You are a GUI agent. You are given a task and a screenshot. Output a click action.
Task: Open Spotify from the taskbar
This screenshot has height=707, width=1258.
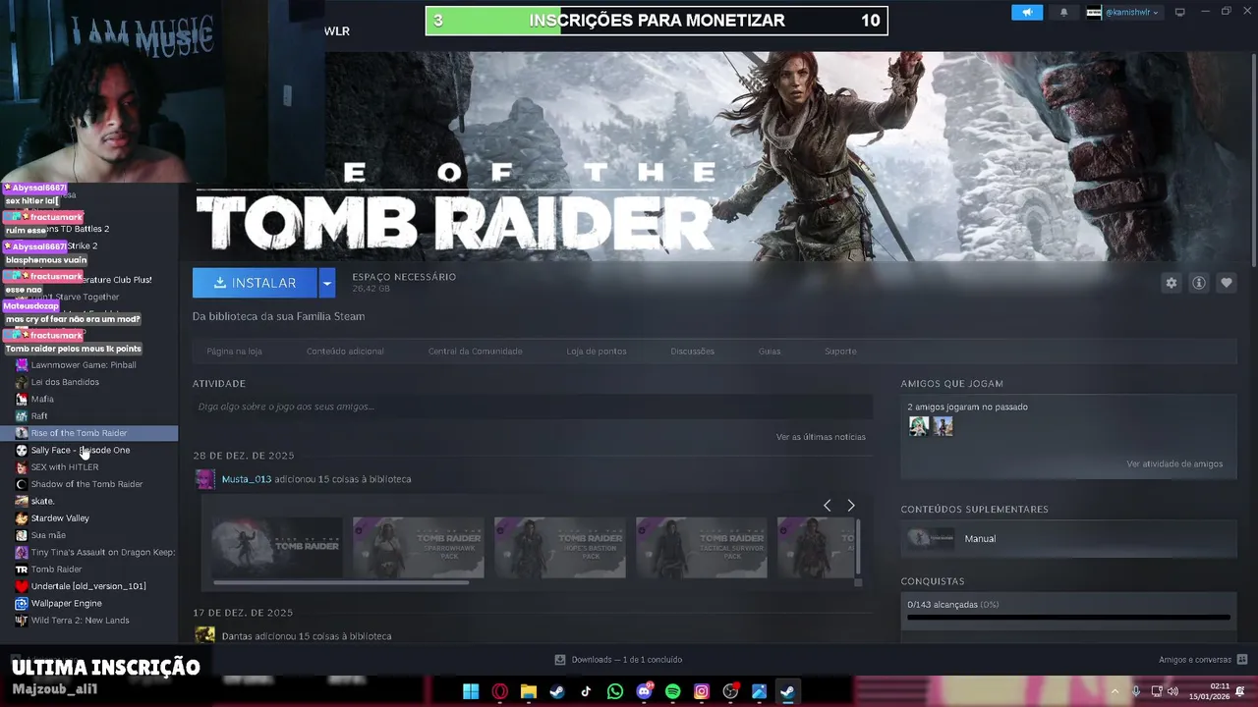(x=673, y=691)
